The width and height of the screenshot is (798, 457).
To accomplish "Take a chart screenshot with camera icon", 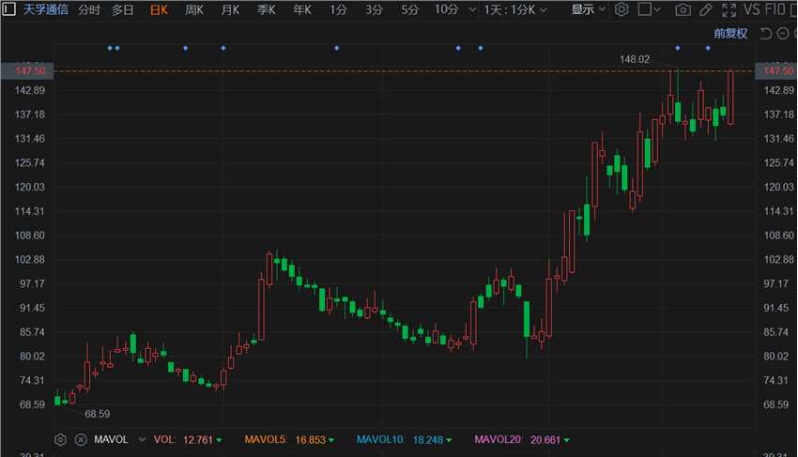I will (x=683, y=9).
